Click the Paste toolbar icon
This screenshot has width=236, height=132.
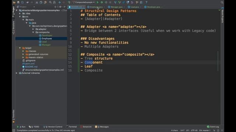point(45,3)
